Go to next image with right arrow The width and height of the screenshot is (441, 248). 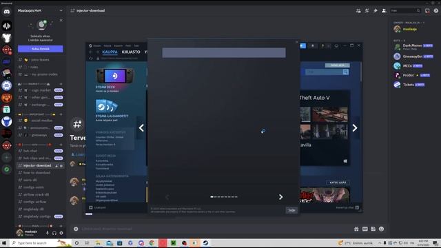(x=355, y=128)
